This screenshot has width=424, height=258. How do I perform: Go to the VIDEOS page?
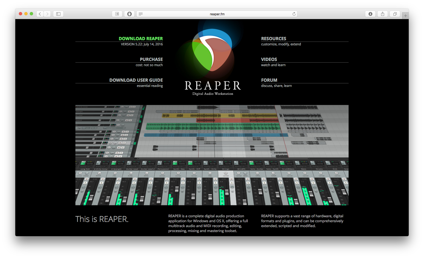tap(269, 59)
